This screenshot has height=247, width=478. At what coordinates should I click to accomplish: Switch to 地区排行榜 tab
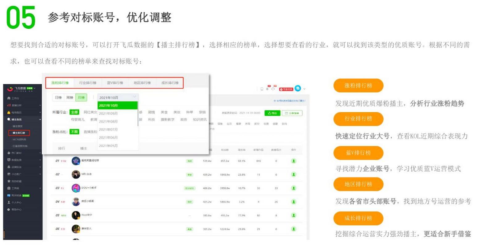(x=142, y=83)
